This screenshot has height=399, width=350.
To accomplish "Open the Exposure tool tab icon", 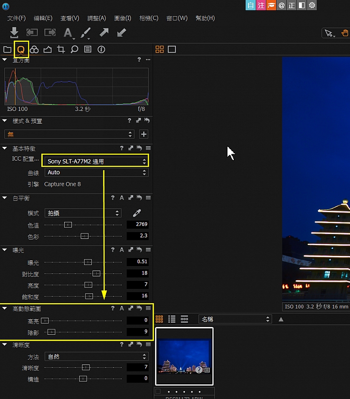I will [48, 49].
